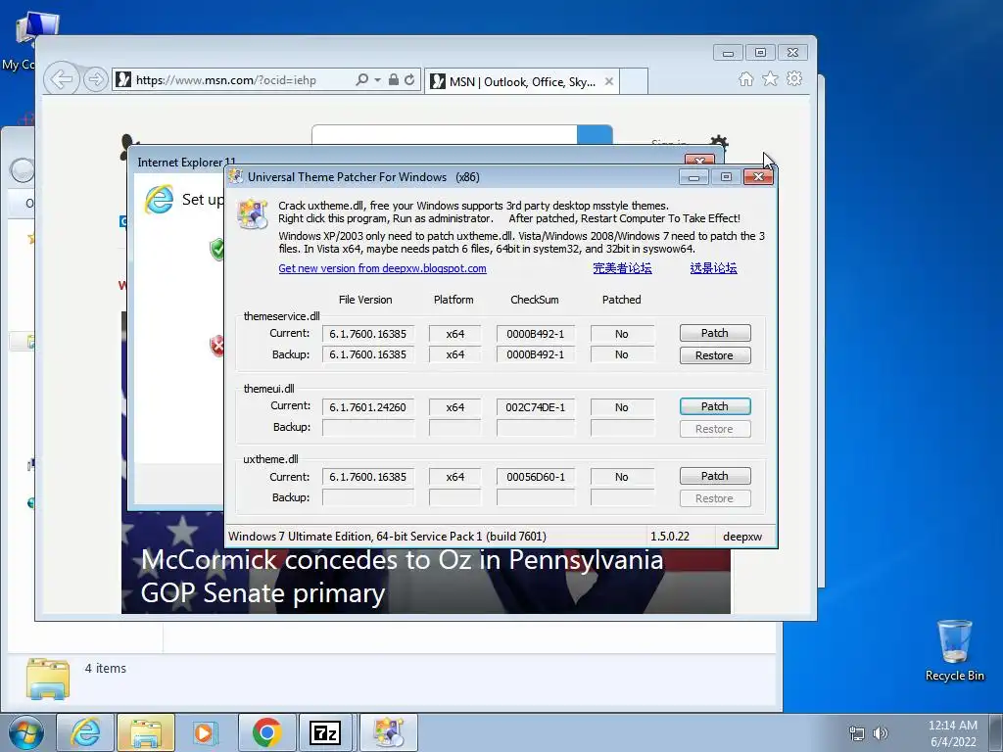Click uxtheme.dll current Patched value No

pyautogui.click(x=622, y=477)
